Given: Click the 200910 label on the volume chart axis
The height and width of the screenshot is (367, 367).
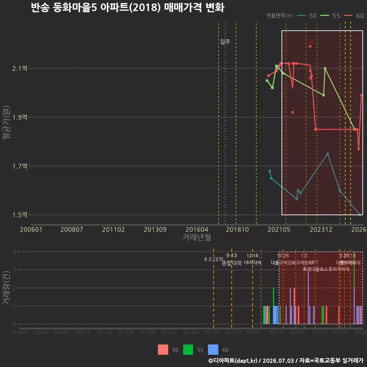Looking at the screenshot, I should (83, 332).
